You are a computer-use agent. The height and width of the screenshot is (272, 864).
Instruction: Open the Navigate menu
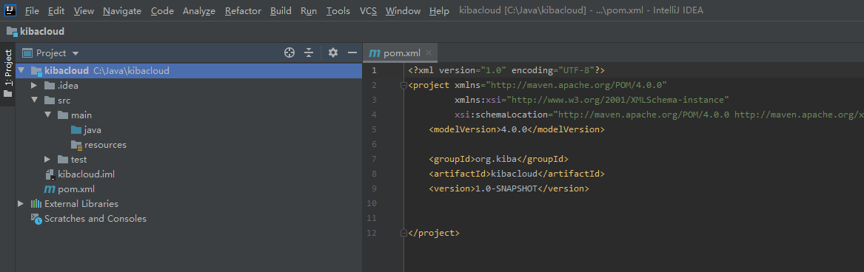[x=121, y=10]
